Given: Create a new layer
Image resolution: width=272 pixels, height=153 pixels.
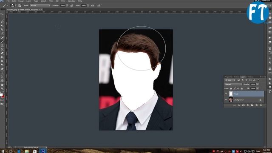Looking at the screenshot, I should (257, 105).
